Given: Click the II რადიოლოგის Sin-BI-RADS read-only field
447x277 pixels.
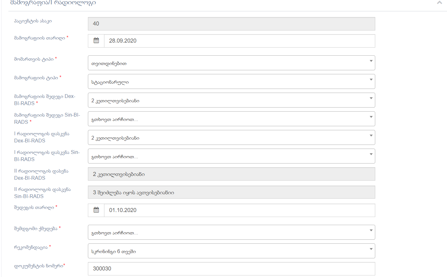Looking at the screenshot, I should pos(231,192).
